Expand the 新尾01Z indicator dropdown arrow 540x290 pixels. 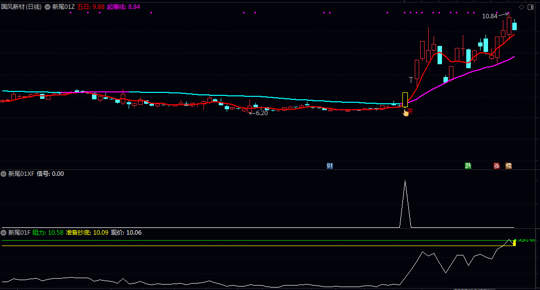[48, 7]
